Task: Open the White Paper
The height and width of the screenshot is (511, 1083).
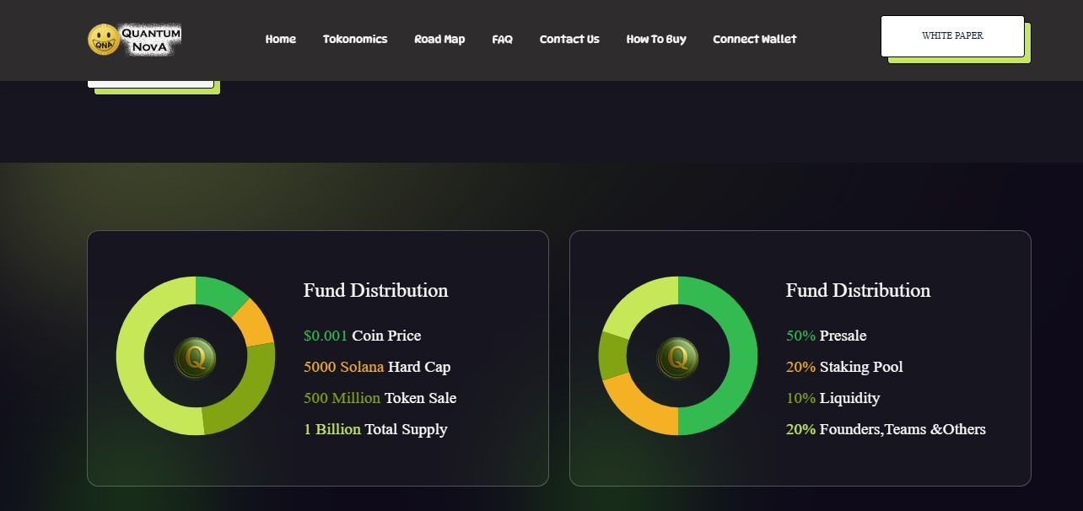Action: (x=952, y=35)
